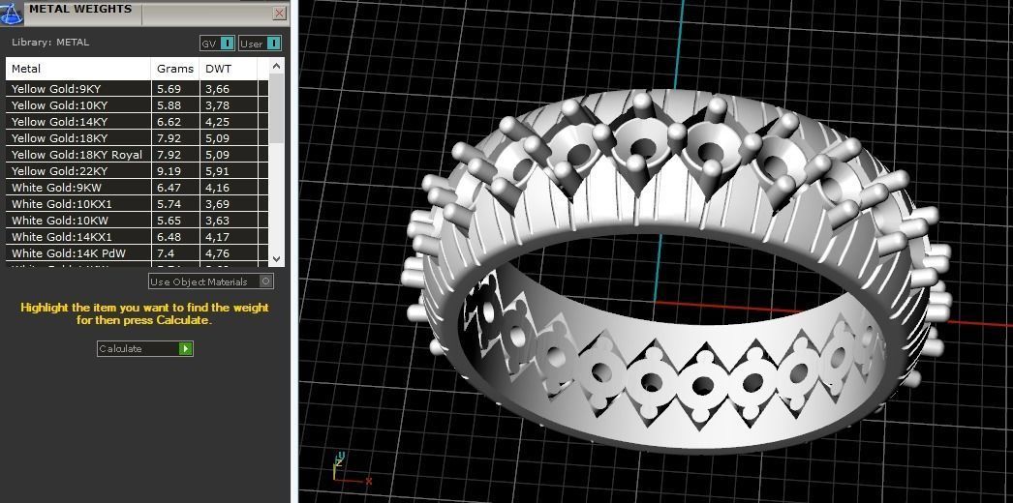Screen dimensions: 1013x503
Task: Click the DWT column header
Action: pos(229,69)
